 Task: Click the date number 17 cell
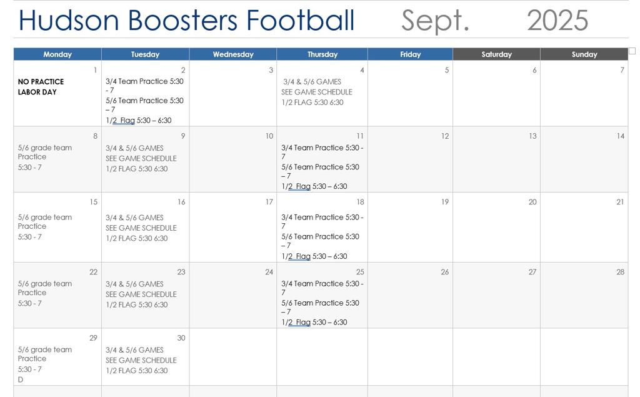[x=269, y=202]
